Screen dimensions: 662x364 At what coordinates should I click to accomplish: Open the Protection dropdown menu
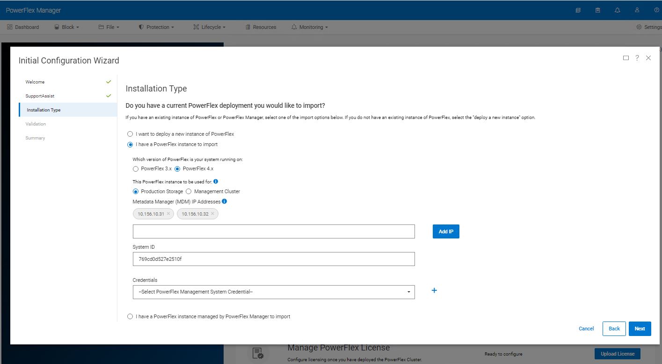(156, 27)
